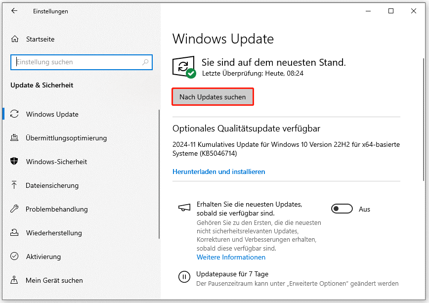Click the Windows-Sicherheit shield icon
Viewport: 429px width, 303px height.
point(14,161)
